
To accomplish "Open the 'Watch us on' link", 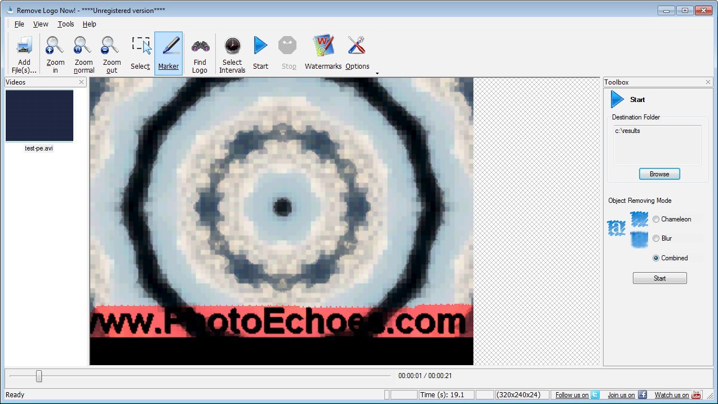I will (x=672, y=395).
